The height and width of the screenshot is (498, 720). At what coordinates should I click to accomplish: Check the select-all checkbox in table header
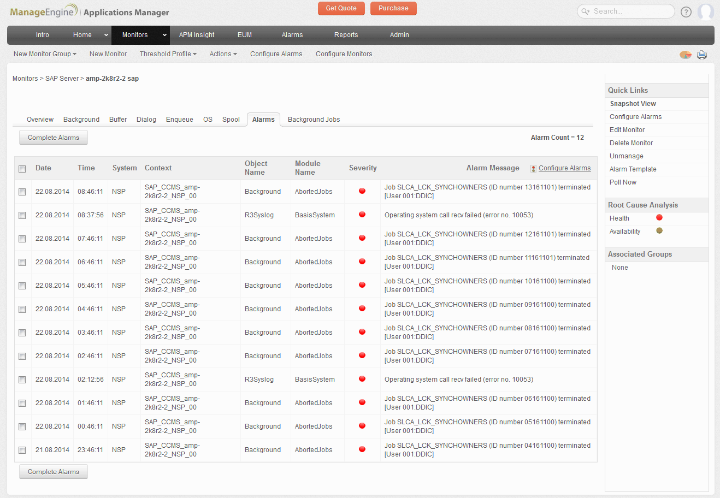tap(22, 169)
